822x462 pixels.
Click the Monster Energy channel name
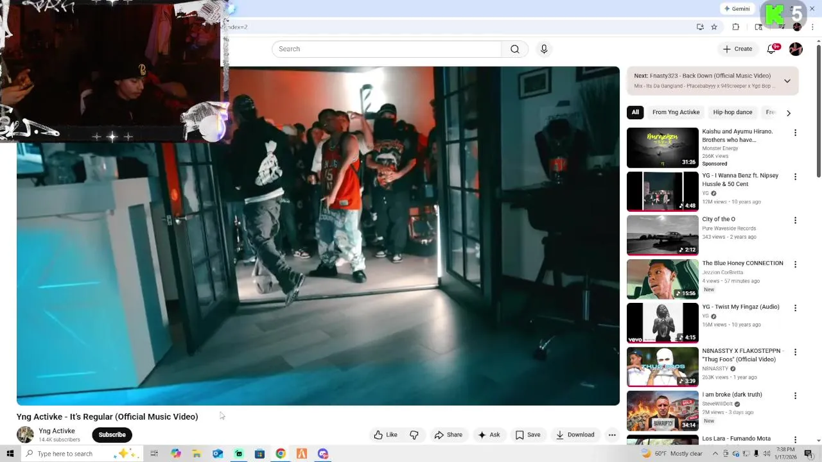[720, 148]
